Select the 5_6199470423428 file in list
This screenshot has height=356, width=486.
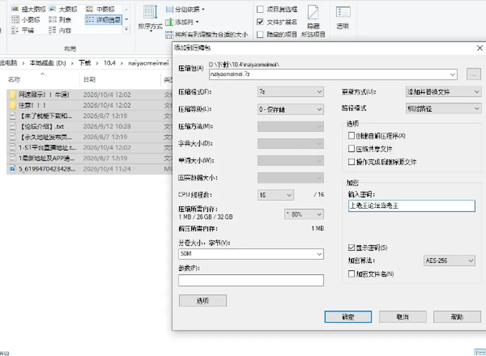(x=89, y=169)
